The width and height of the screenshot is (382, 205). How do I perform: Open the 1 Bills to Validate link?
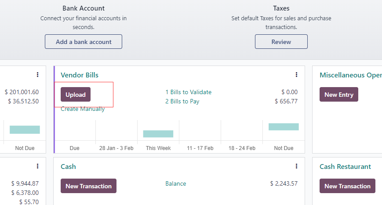pyautogui.click(x=188, y=92)
